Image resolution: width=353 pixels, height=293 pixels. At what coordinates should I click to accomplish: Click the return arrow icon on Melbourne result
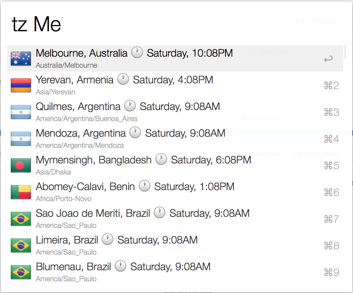pyautogui.click(x=328, y=59)
